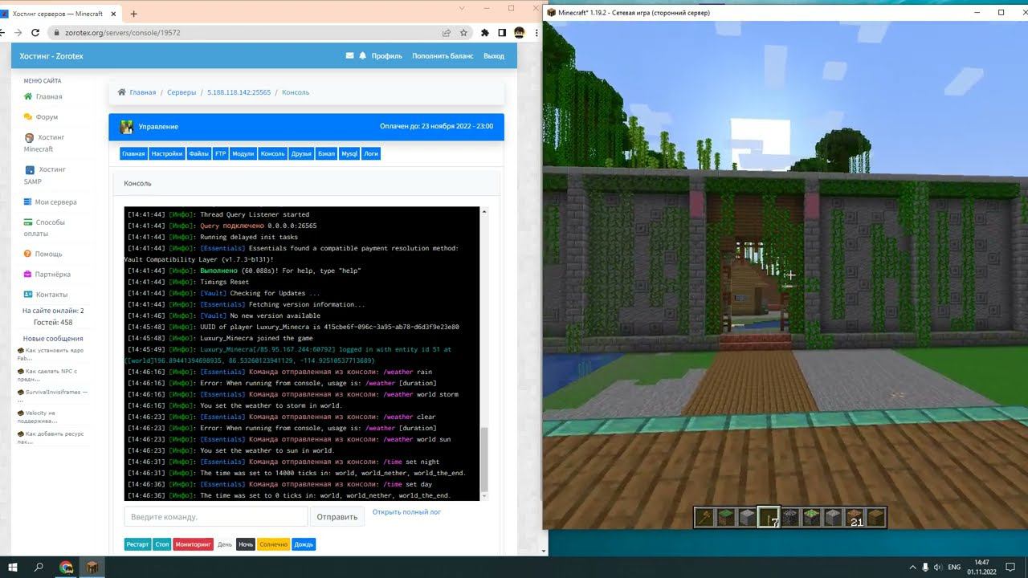Focus the Введите команду input field
The width and height of the screenshot is (1028, 578).
pos(216,517)
